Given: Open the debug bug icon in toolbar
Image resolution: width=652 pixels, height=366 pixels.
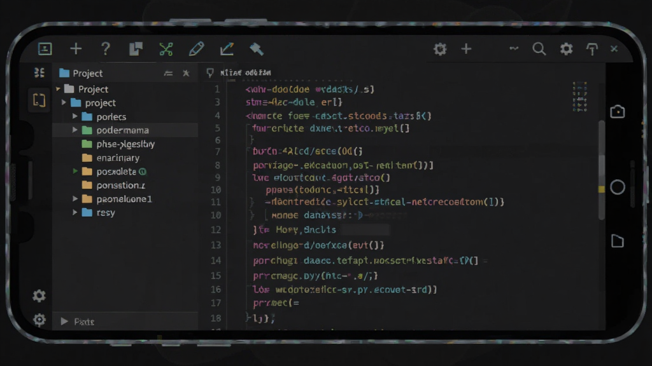Looking at the screenshot, I should point(440,49).
